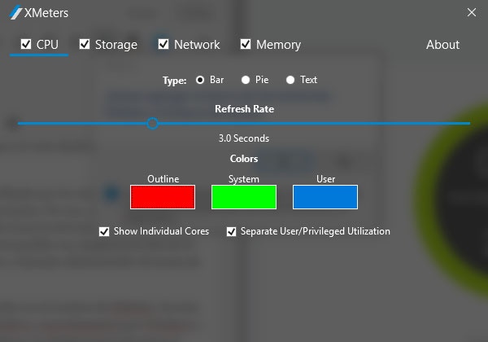Screen dimensions: 488x342
Task: Switch to the Storage tab
Action: pos(115,45)
